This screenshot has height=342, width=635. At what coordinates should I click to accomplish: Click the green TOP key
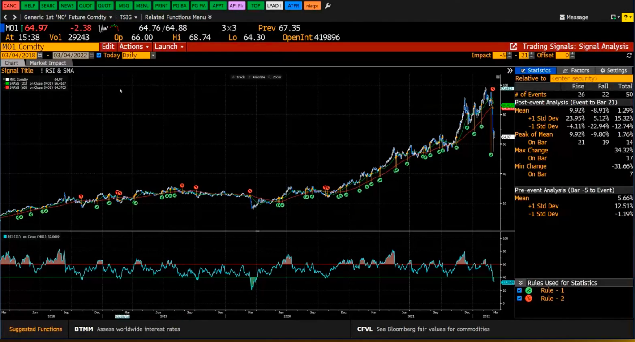coord(255,5)
